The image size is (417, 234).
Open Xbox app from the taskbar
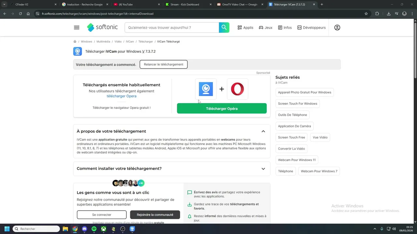[x=104, y=229]
